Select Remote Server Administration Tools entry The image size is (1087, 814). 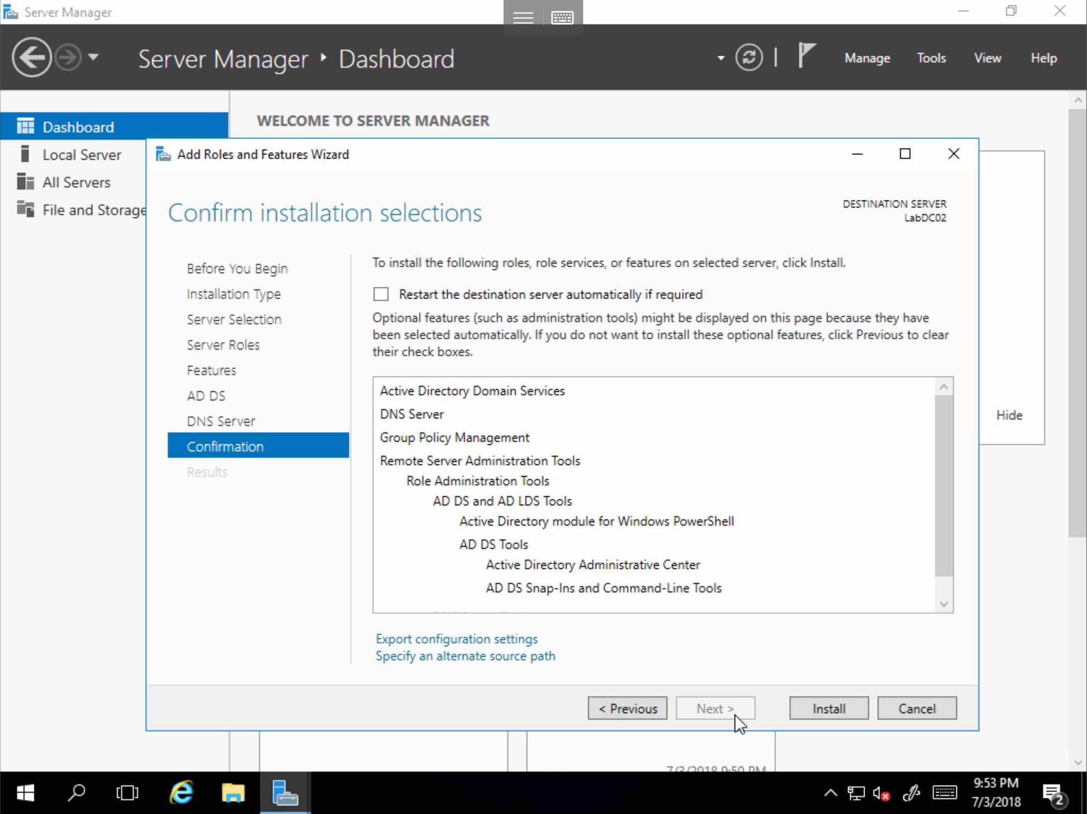[480, 461]
